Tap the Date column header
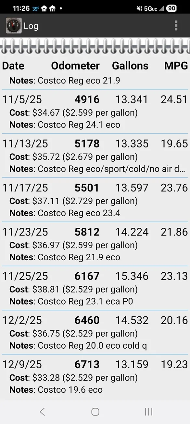The height and width of the screenshot is (424, 190). click(13, 66)
